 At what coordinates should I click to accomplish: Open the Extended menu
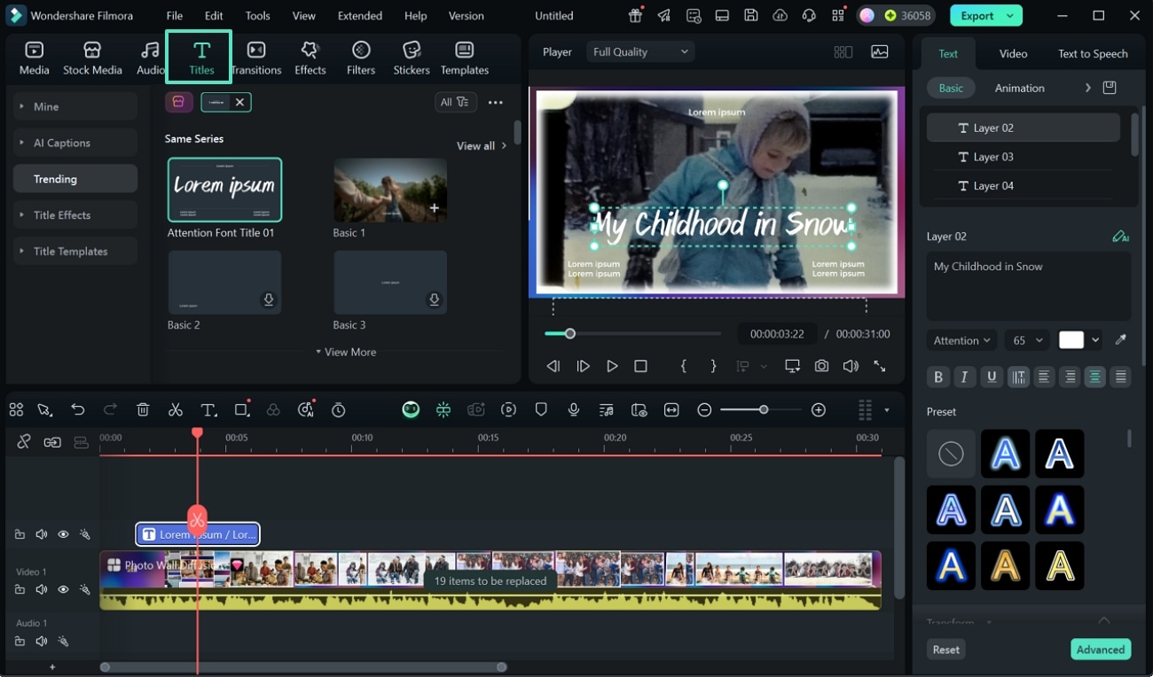(x=360, y=16)
